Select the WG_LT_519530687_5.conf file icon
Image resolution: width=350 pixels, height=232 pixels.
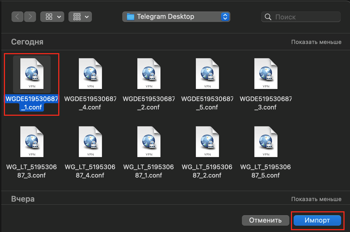tap(266, 142)
